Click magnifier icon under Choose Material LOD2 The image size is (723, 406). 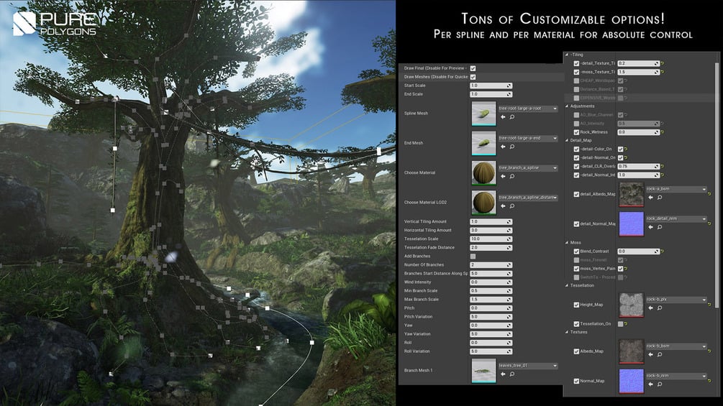(x=511, y=206)
